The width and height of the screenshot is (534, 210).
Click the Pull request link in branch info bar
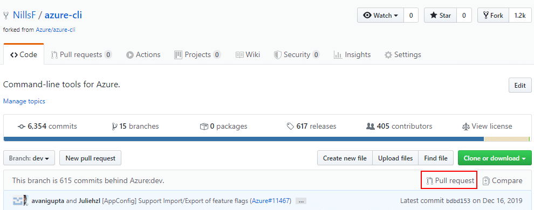(450, 181)
